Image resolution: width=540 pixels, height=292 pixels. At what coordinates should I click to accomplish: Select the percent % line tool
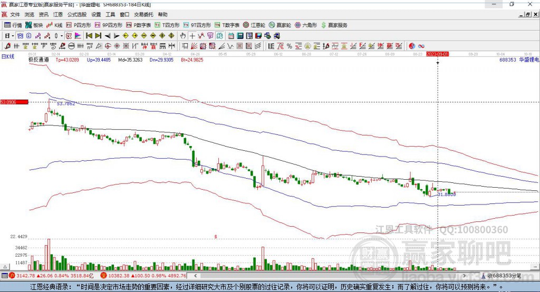click(x=290, y=46)
